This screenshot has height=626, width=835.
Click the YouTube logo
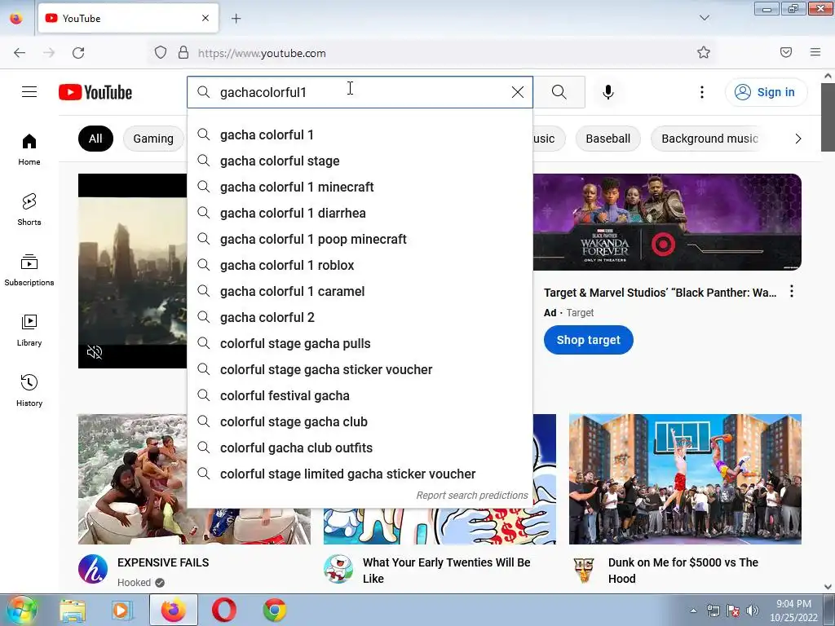pos(95,92)
